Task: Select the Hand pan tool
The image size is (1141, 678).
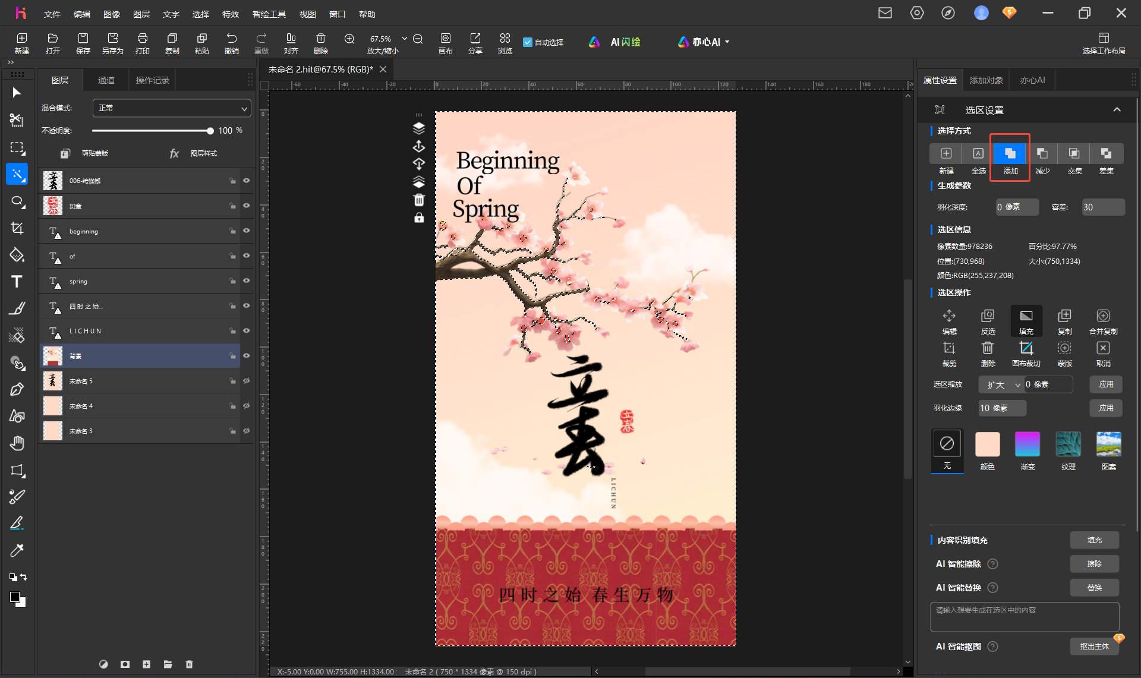Action: (x=17, y=443)
